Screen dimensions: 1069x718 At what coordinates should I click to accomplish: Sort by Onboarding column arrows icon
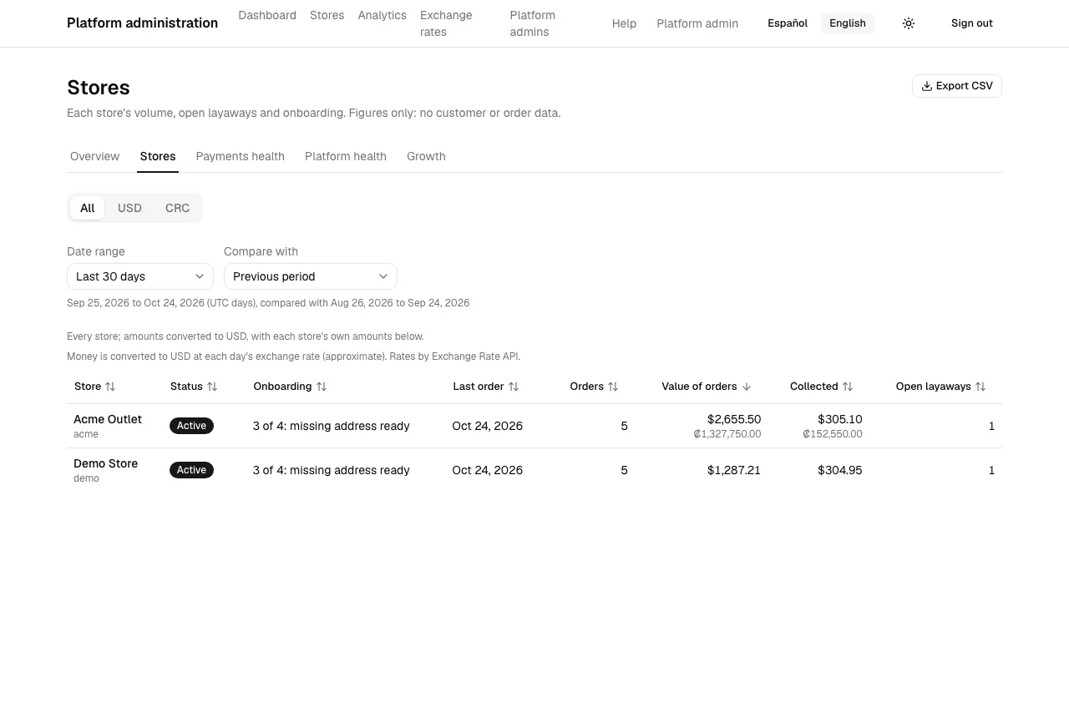point(322,387)
